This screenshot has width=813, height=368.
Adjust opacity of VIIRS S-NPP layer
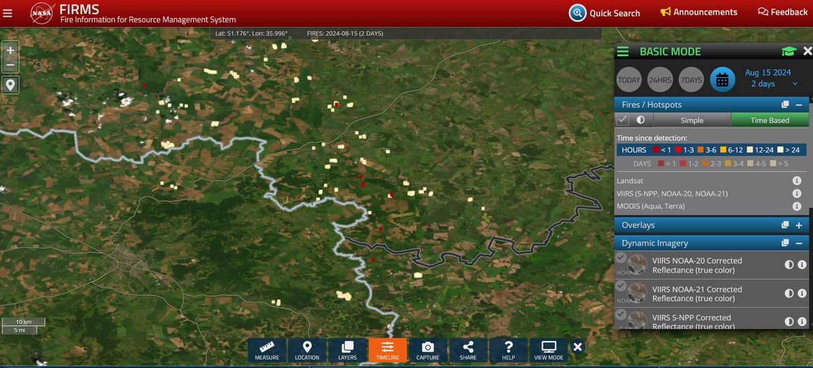(789, 322)
